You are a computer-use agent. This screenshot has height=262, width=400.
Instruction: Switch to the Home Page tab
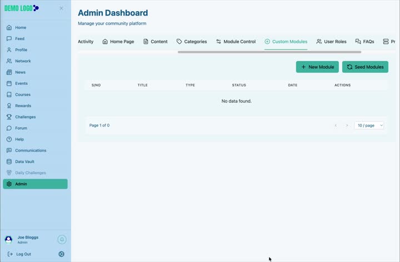[x=118, y=42]
